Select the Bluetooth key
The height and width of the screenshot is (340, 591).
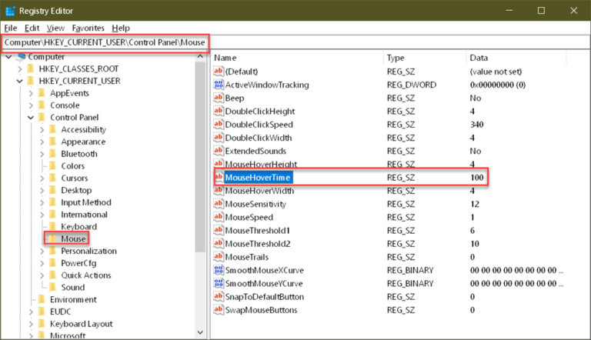coord(79,154)
